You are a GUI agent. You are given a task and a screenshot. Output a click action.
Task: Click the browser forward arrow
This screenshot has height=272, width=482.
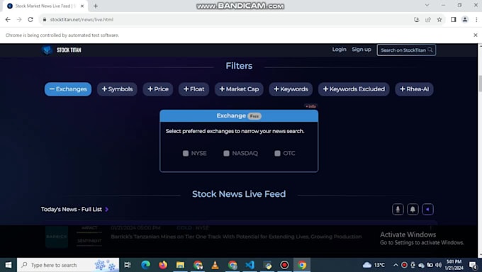pyautogui.click(x=19, y=19)
